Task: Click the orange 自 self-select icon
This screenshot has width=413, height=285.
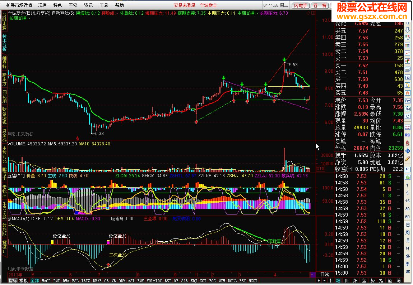Action: click(x=408, y=93)
